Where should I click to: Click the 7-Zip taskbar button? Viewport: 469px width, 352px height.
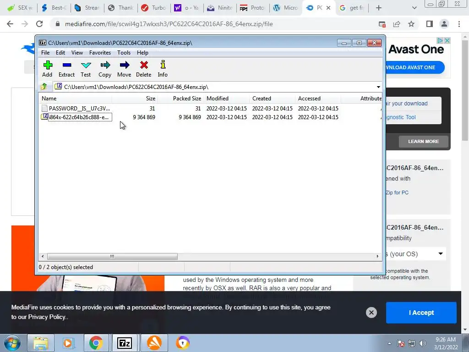[x=125, y=343]
